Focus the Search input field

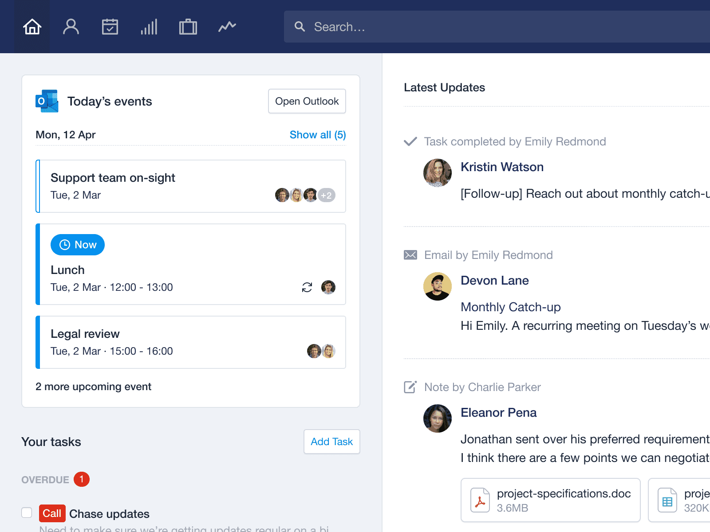pyautogui.click(x=497, y=27)
